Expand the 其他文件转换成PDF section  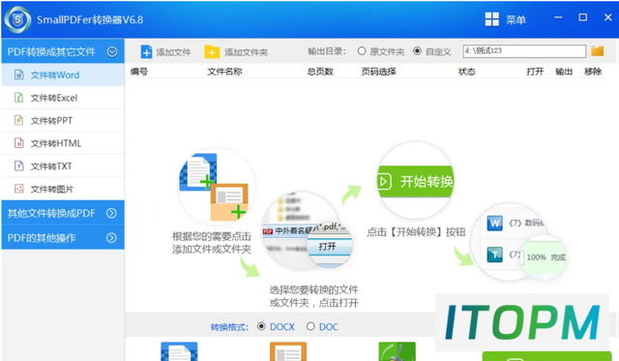pyautogui.click(x=112, y=213)
